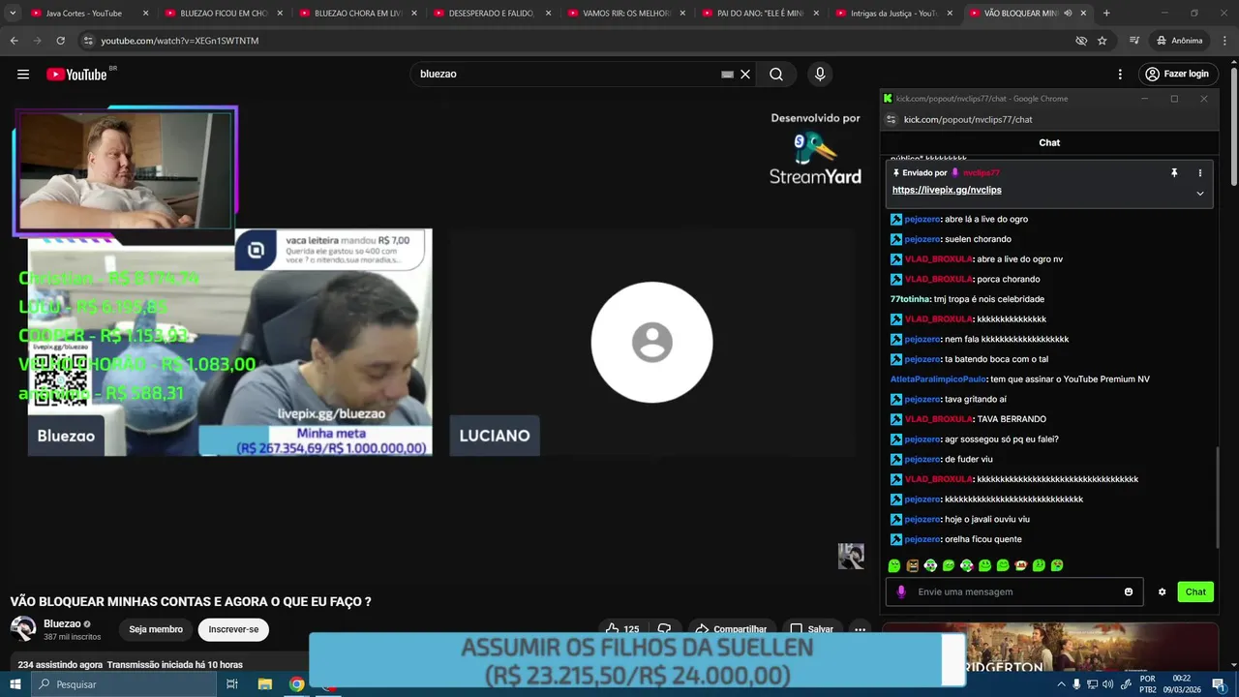Open the YouTube hamburger menu
This screenshot has width=1239, height=697.
(x=23, y=75)
